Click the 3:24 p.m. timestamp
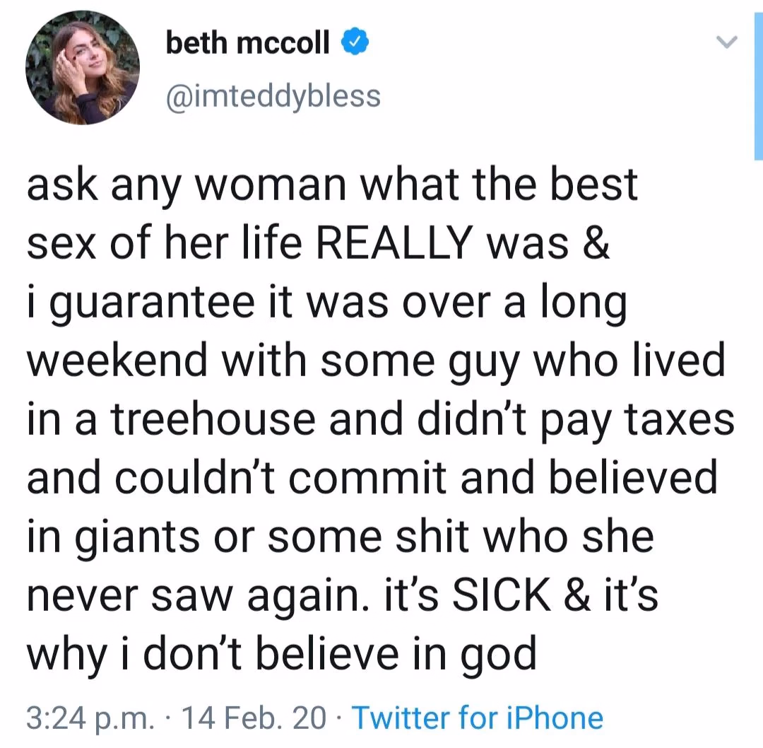Image resolution: width=763 pixels, height=748 pixels. 89,718
